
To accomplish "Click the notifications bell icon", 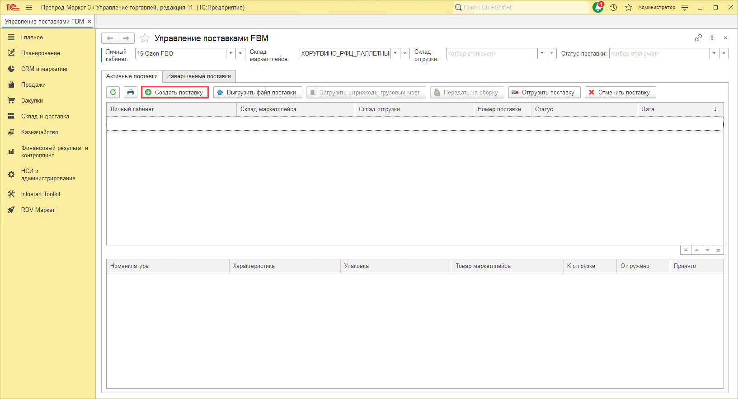I will (x=598, y=7).
